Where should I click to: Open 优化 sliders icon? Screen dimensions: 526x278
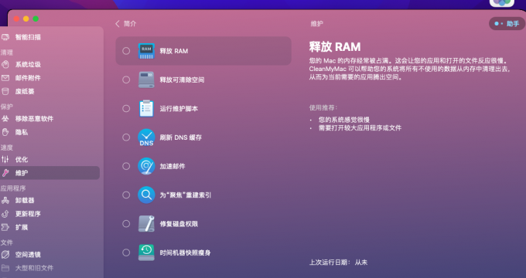pyautogui.click(x=5, y=159)
